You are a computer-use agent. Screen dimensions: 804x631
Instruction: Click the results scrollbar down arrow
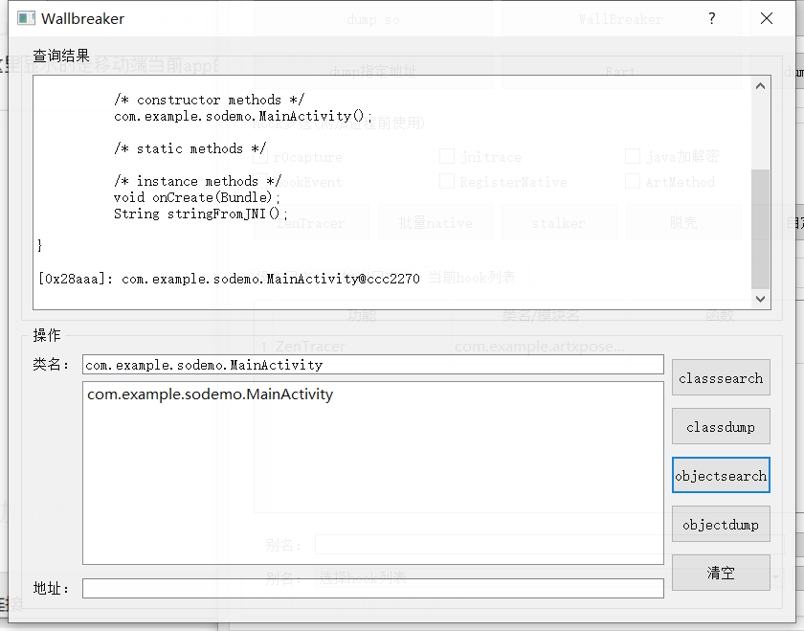pos(760,299)
